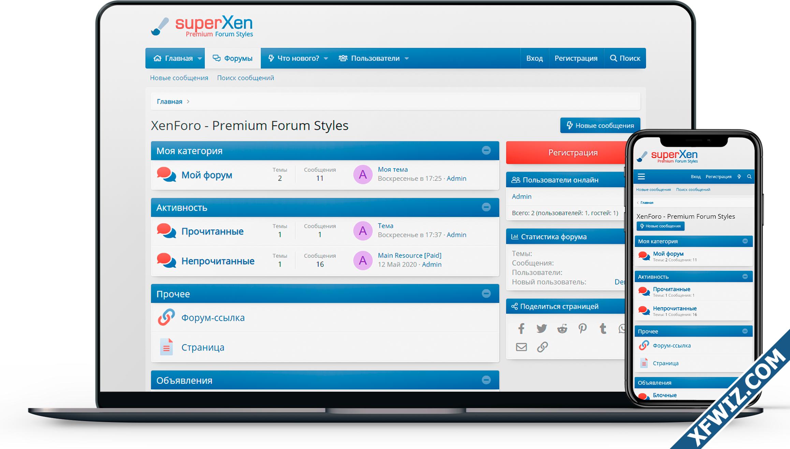Collapse the Моя категория section
This screenshot has height=449, width=790.
click(x=486, y=150)
